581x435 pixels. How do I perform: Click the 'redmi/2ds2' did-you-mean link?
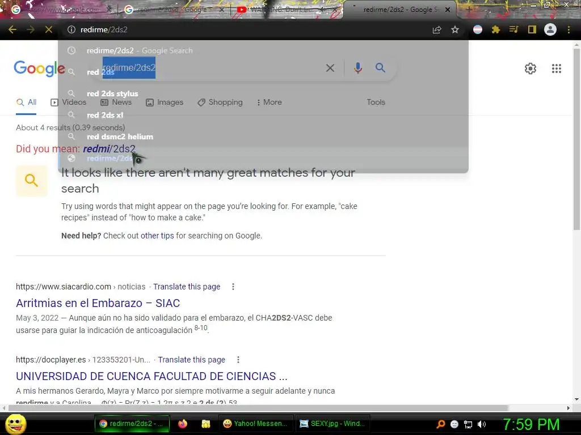[110, 149]
